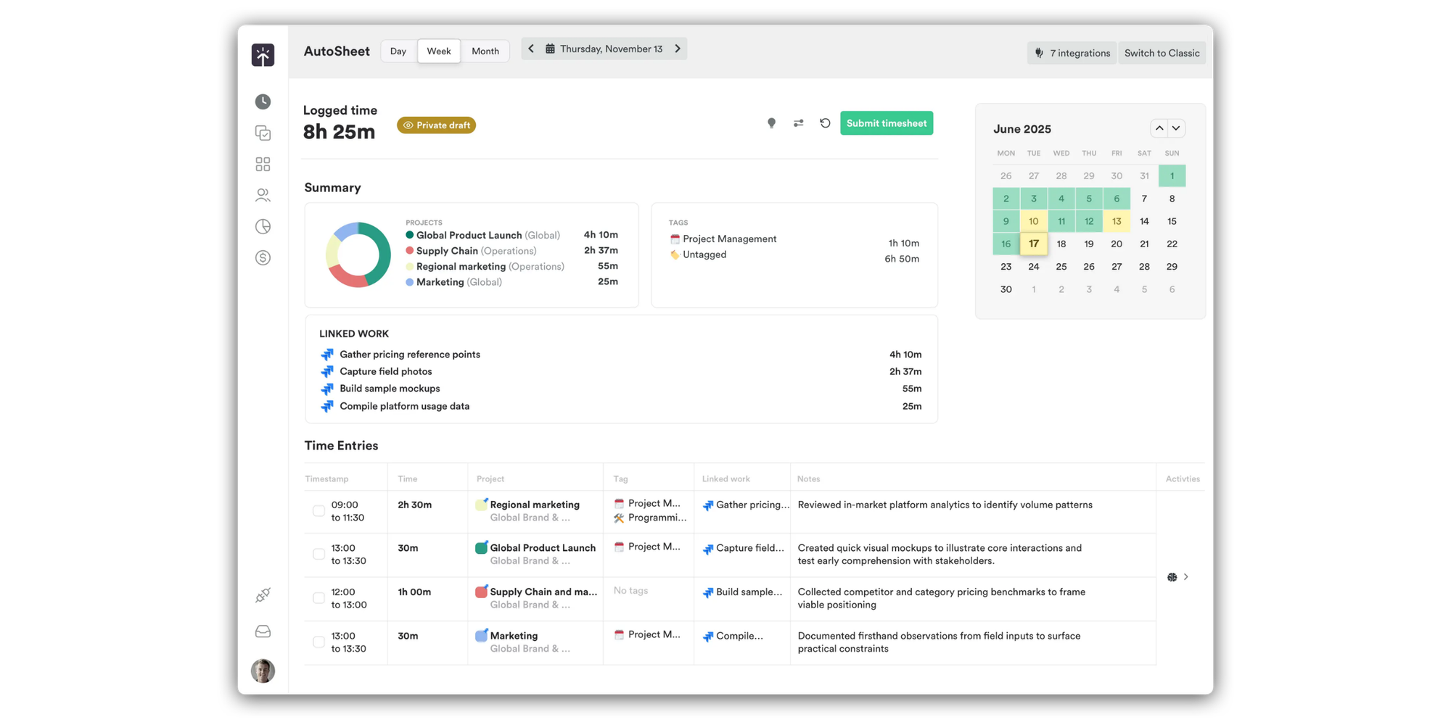Click the filter settings sliders icon
This screenshot has width=1451, height=725.
tap(798, 123)
